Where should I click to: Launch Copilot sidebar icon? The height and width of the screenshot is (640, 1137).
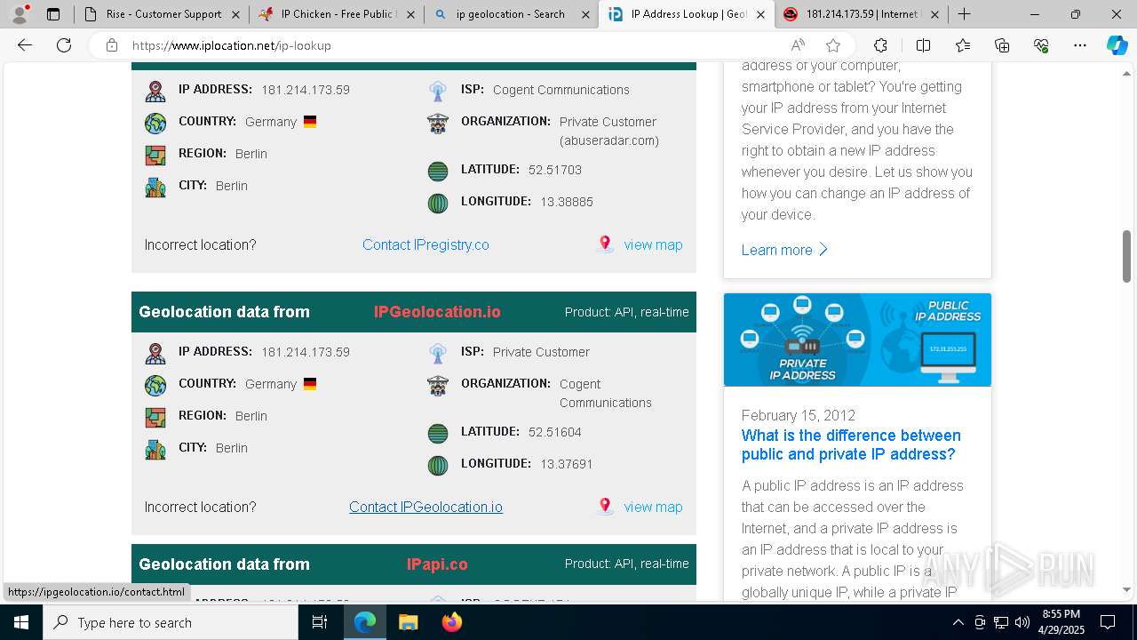1117,45
